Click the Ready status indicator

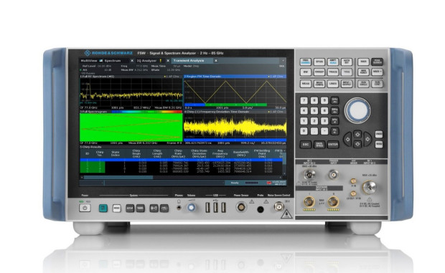tap(235, 183)
